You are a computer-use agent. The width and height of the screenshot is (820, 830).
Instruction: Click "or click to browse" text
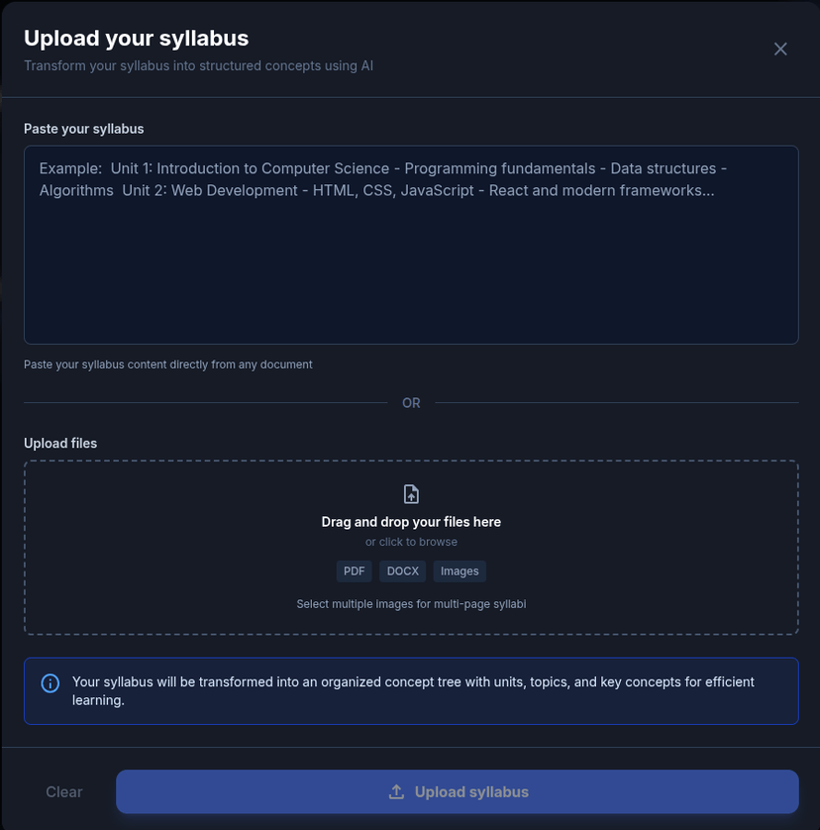pos(411,542)
